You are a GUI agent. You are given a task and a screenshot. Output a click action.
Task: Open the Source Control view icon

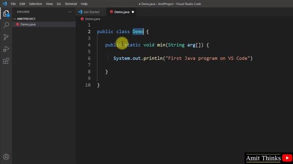(x=6, y=37)
